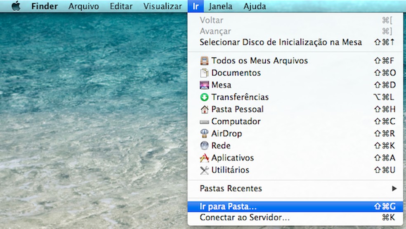
Task: Open the Ajuda menu
Action: [255, 7]
